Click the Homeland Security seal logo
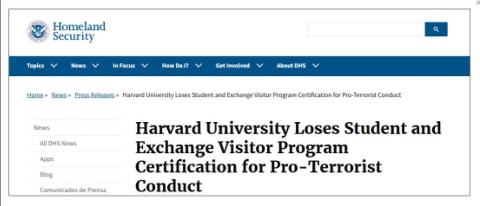This screenshot has width=480, height=206. coord(38,31)
